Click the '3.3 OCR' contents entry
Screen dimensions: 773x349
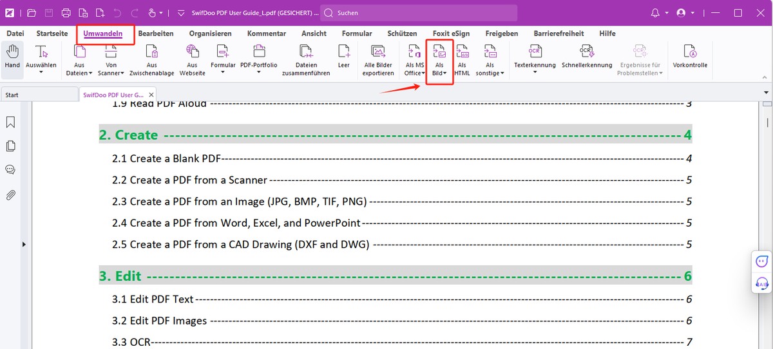(x=131, y=342)
